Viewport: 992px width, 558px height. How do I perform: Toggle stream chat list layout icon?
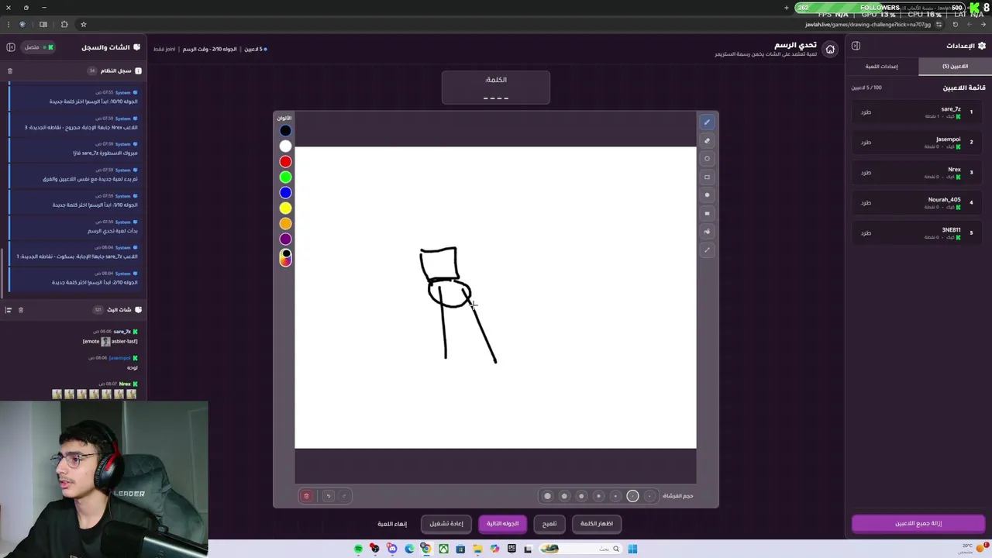9,310
